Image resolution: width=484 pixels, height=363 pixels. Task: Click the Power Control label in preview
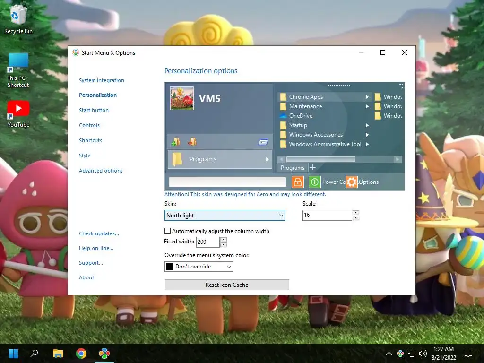click(x=333, y=182)
